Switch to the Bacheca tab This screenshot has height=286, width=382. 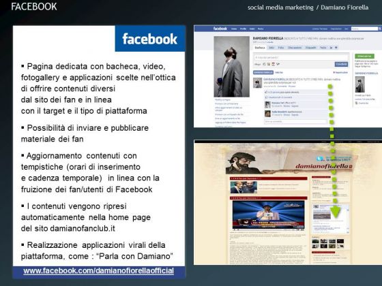point(260,48)
